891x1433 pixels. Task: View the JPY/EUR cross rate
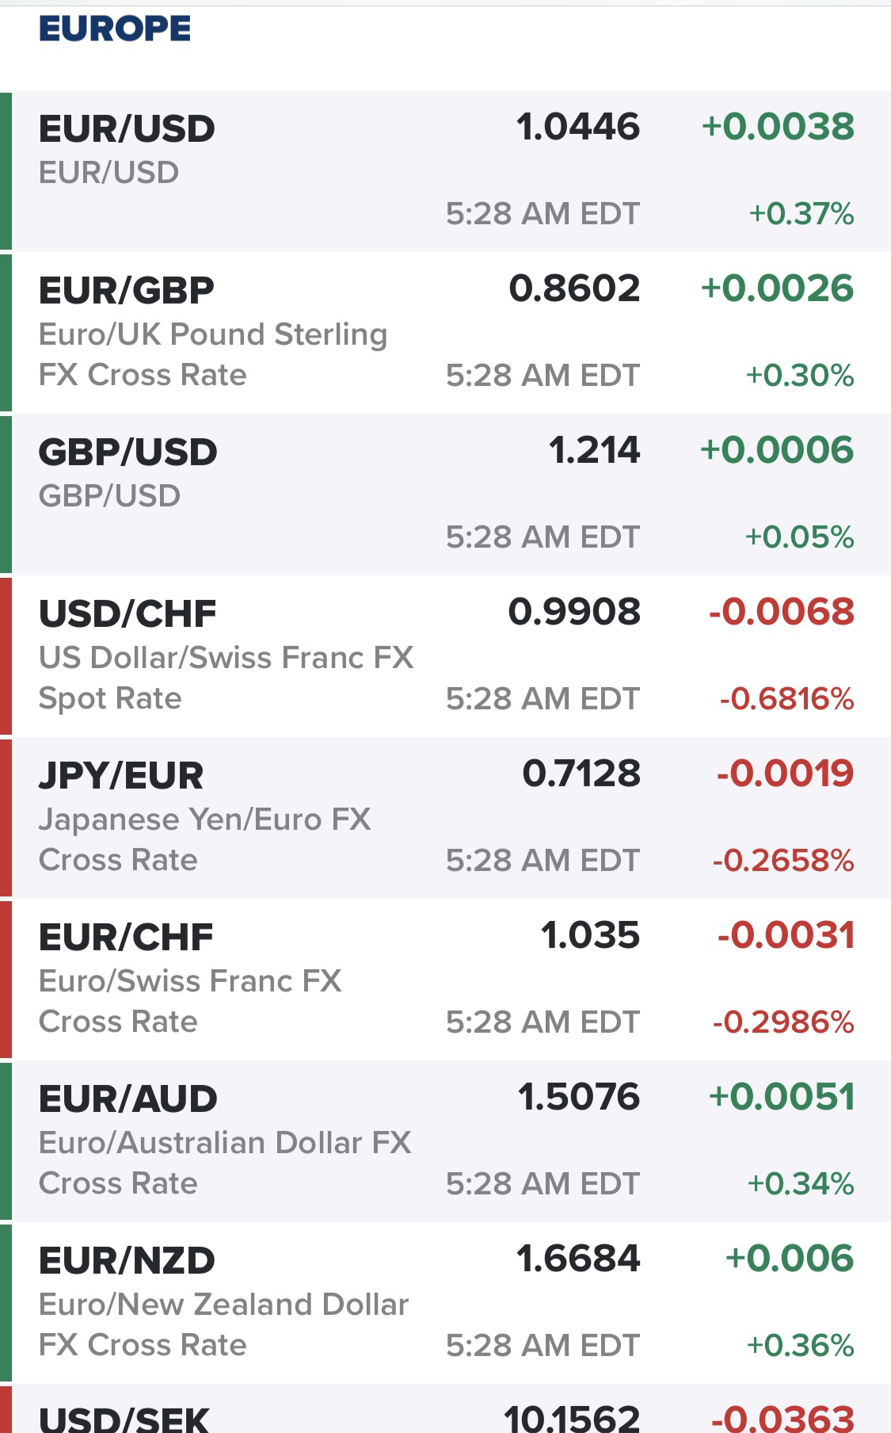(445, 818)
